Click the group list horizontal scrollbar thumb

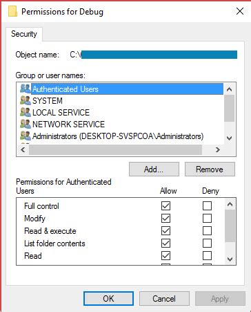click(115, 150)
